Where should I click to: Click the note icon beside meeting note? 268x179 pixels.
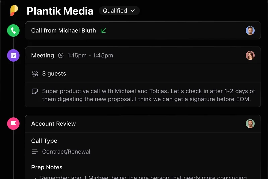coord(35,91)
